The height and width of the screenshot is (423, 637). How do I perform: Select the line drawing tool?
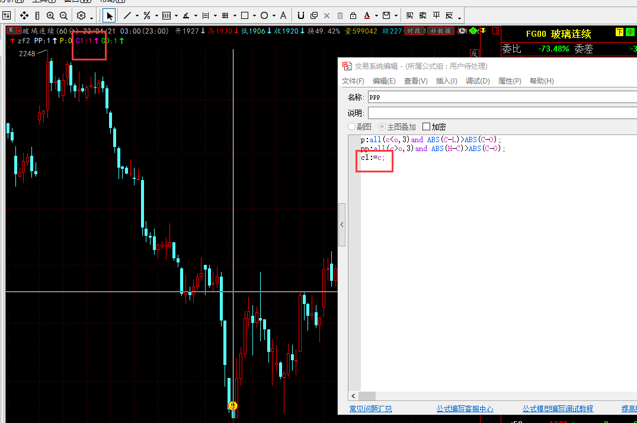127,15
